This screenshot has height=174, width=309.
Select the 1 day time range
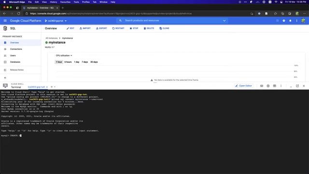pos(77,62)
